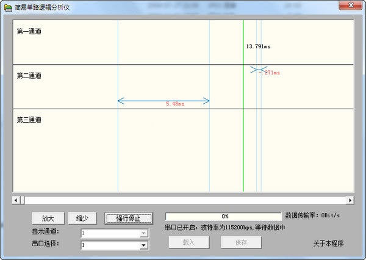Viewport: 366px width, 260px height.
Task: Click the red .271ms measurement label
Action: tap(269, 73)
